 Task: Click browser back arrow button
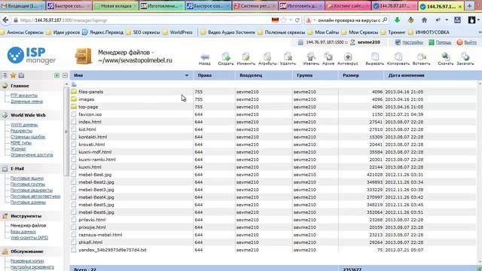click(x=5, y=20)
